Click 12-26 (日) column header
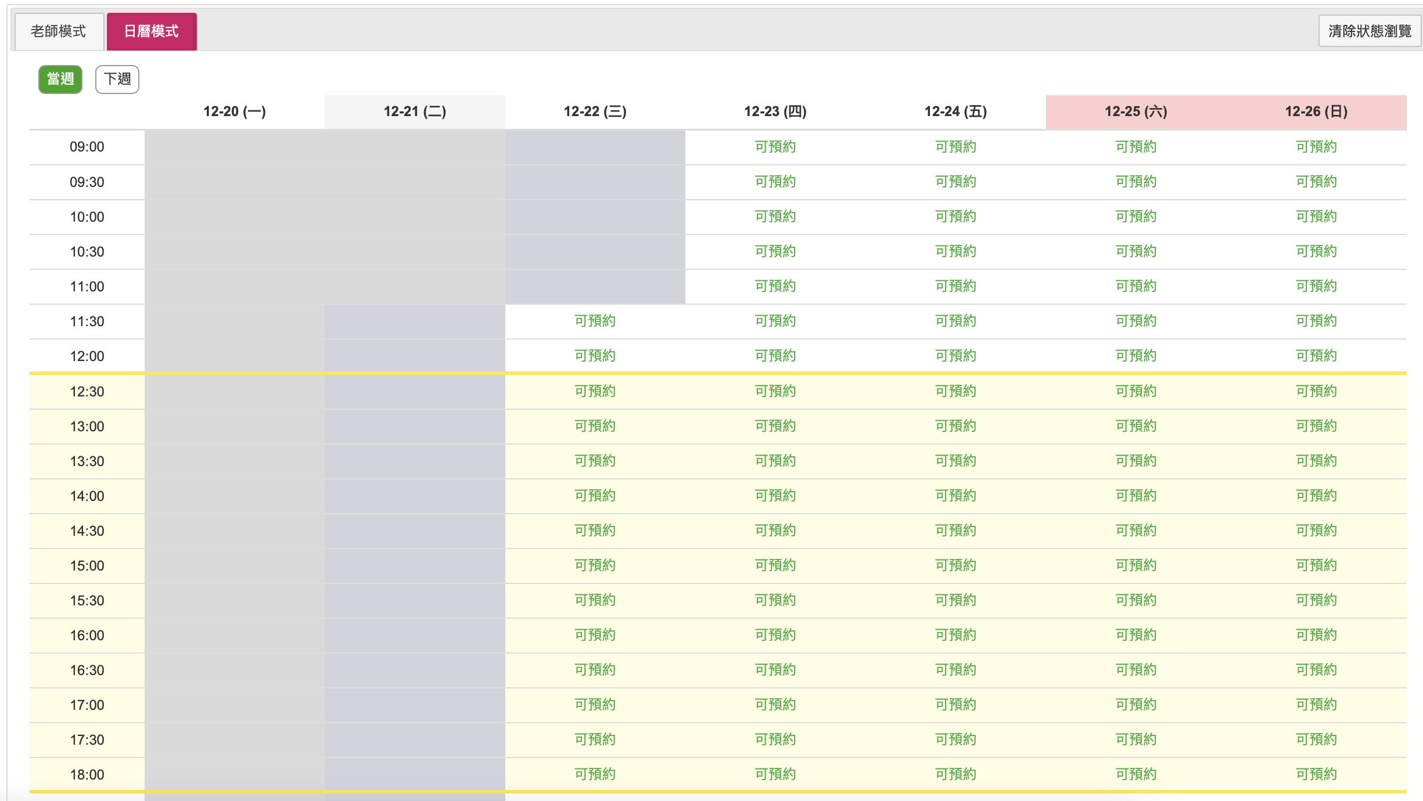This screenshot has width=1423, height=801. click(x=1316, y=111)
